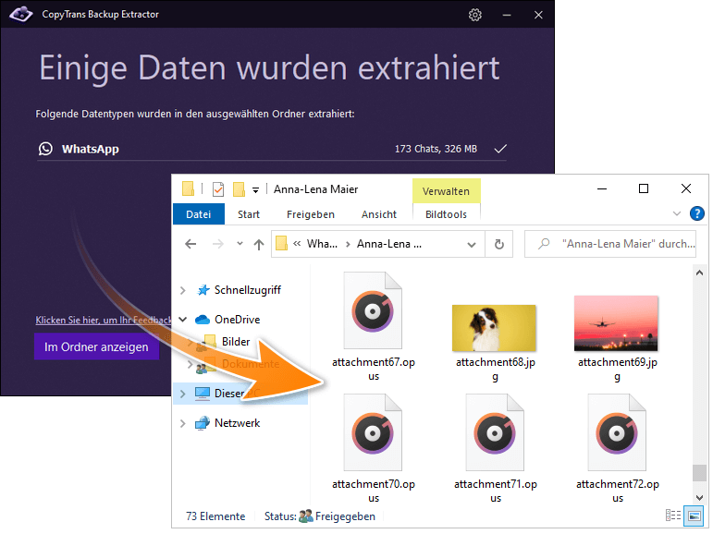
Task: Click 'Wha...' breadcrumb in address bar
Action: 322,244
